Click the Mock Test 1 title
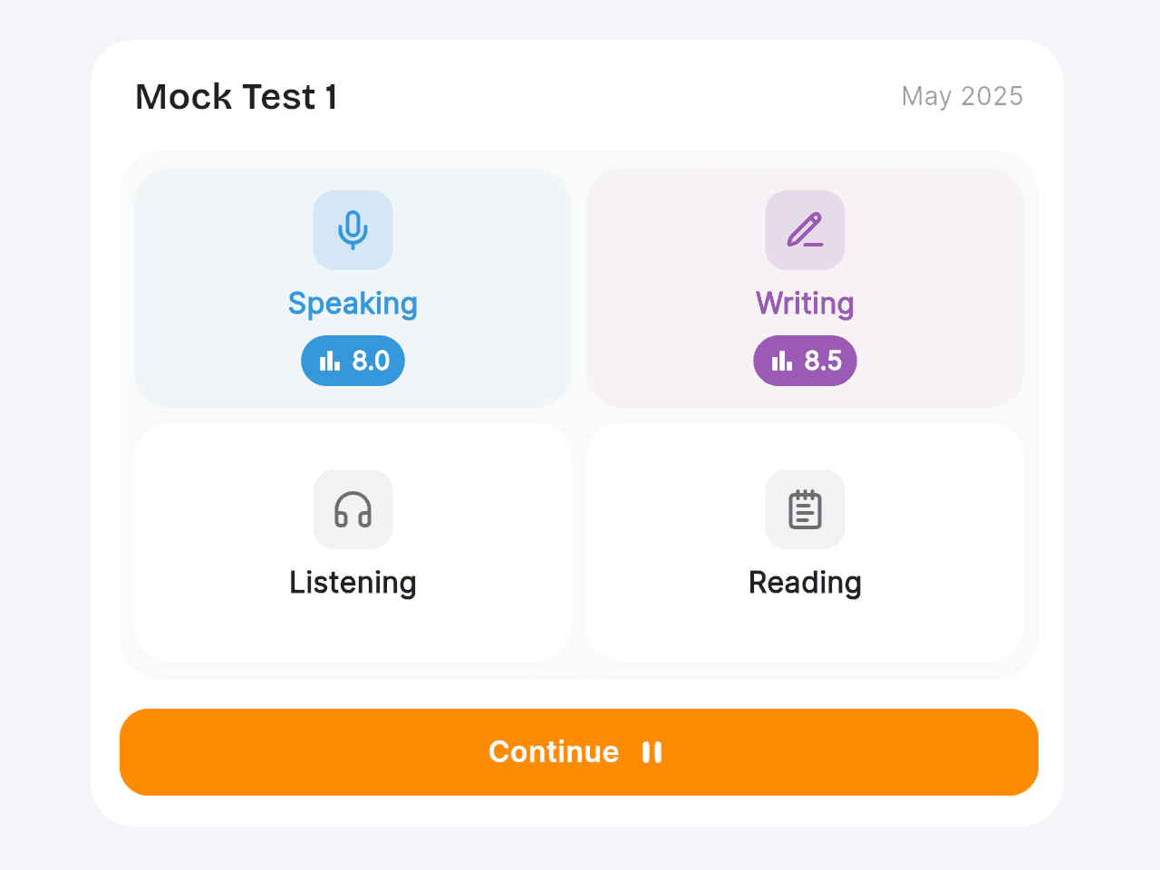The width and height of the screenshot is (1160, 870). pyautogui.click(x=237, y=97)
